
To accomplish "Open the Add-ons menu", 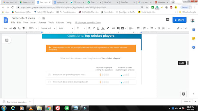I will pos(60,23).
